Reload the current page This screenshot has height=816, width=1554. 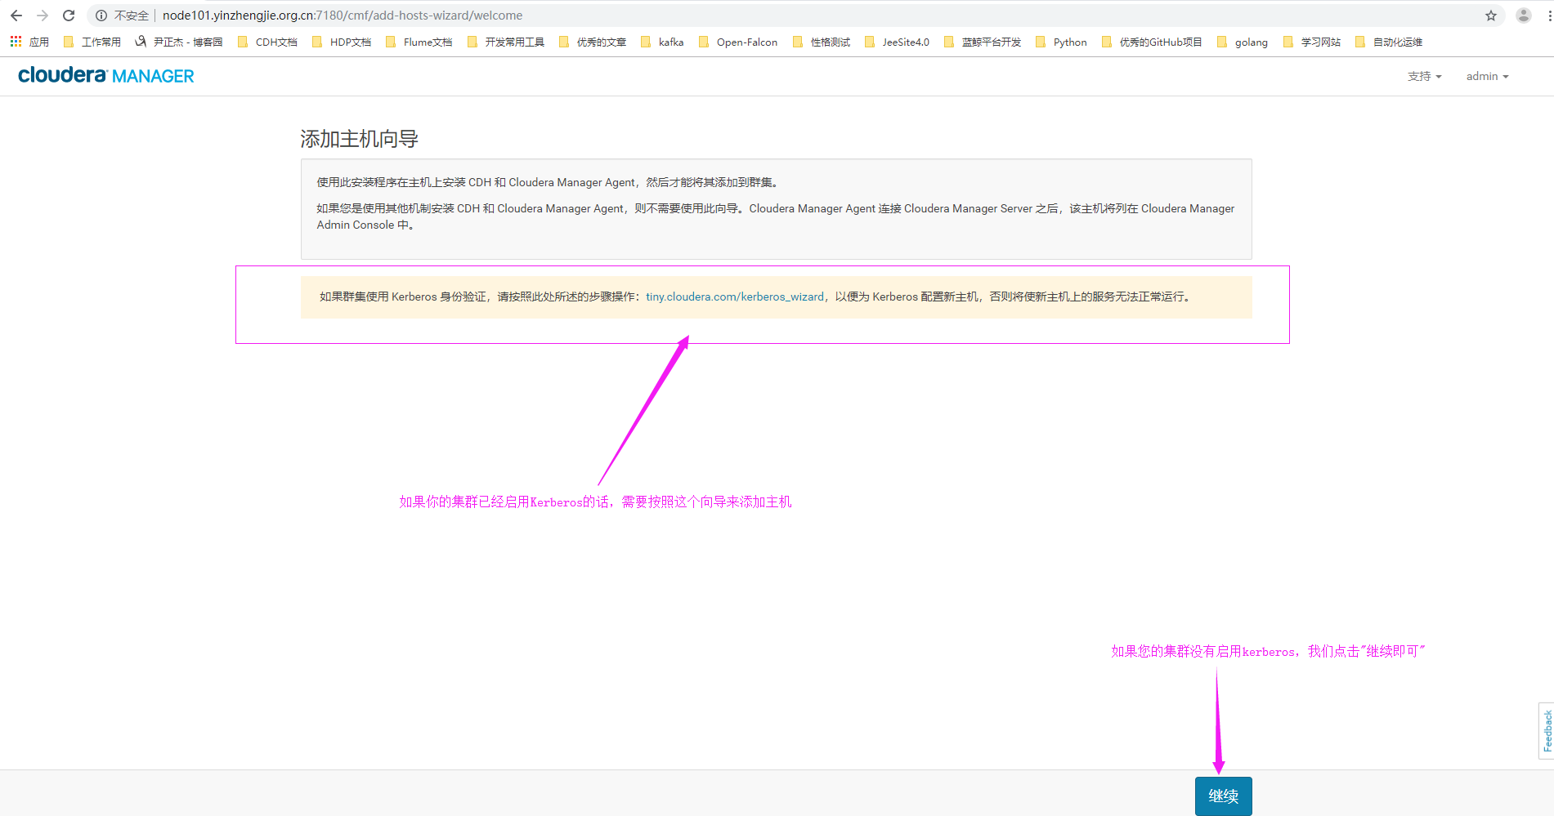[69, 16]
